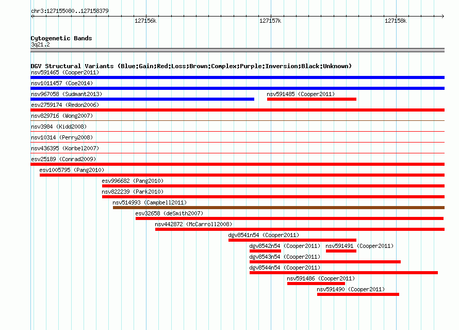Viewport: 459px width, 330px height.
Task: Click the chr3:127155080..127158379 coordinate text
Action: pos(70,11)
